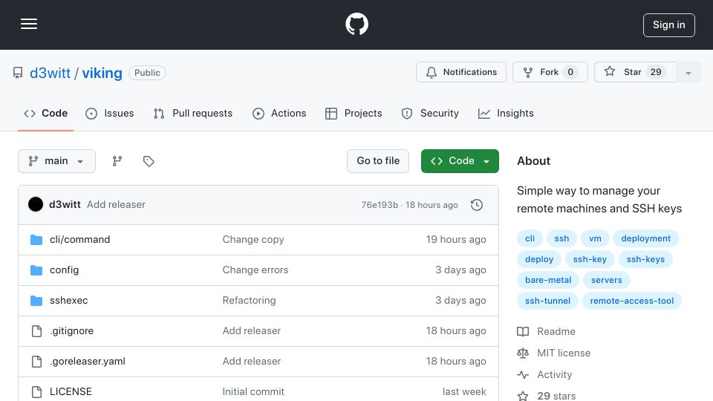This screenshot has height=401, width=713.
Task: Click the deployment topic tag
Action: tap(645, 238)
